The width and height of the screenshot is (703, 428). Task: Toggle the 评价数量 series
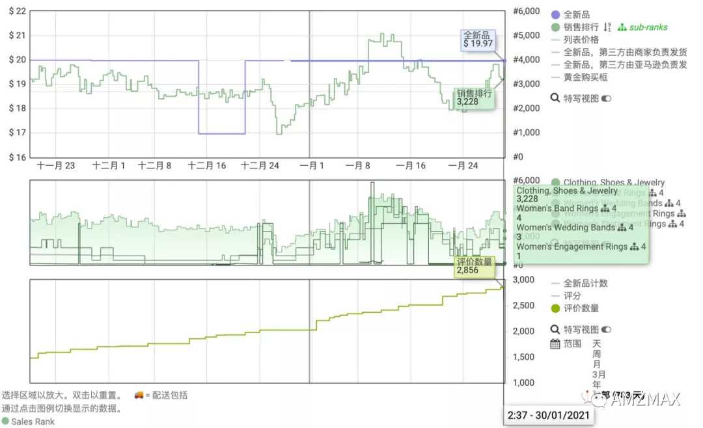(x=581, y=308)
